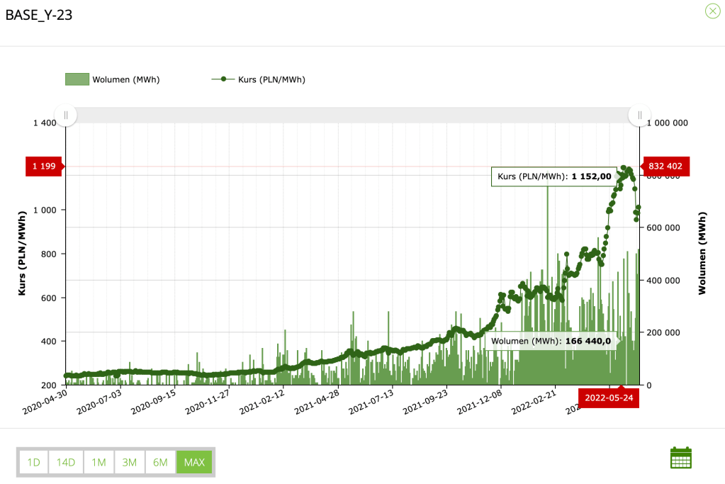
Task: Click the right range slider handle
Action: 639,115
